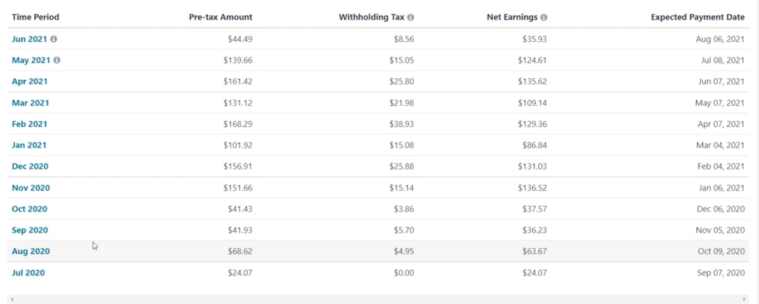The height and width of the screenshot is (304, 759).
Task: Click info icon next to Withholding Tax
Action: [x=410, y=17]
